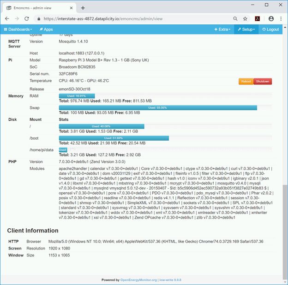Select the PHP version '7.0.30-0+deb9u1' line

point(92,162)
